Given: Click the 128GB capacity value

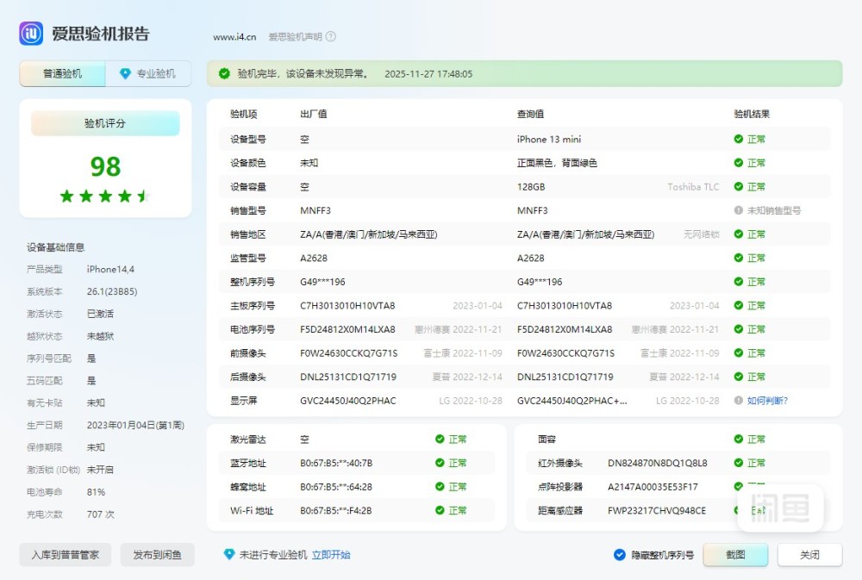Looking at the screenshot, I should point(531,187).
